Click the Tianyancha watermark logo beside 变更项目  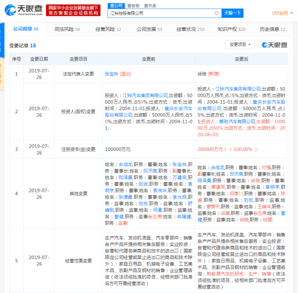274,45
